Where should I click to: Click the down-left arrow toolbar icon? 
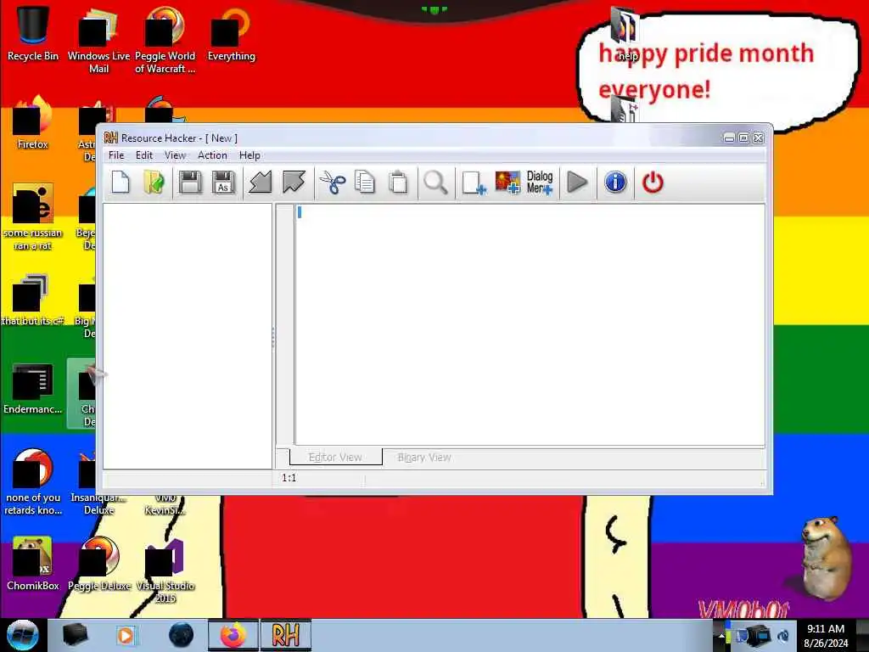pyautogui.click(x=260, y=183)
